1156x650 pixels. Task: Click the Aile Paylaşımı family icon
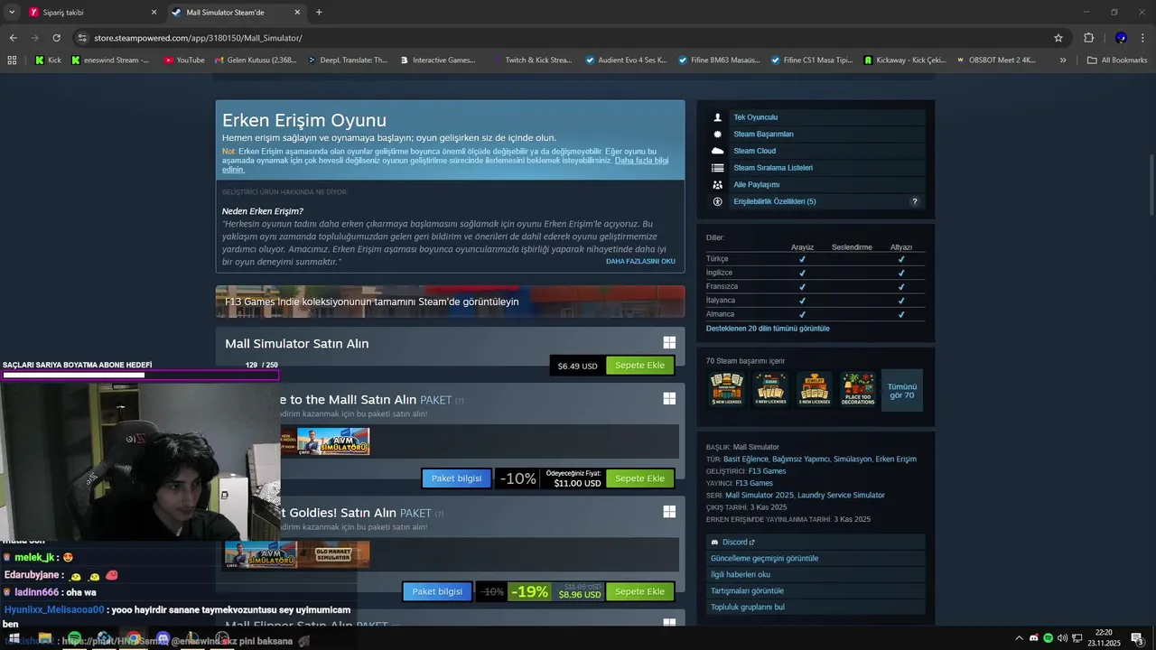718,184
